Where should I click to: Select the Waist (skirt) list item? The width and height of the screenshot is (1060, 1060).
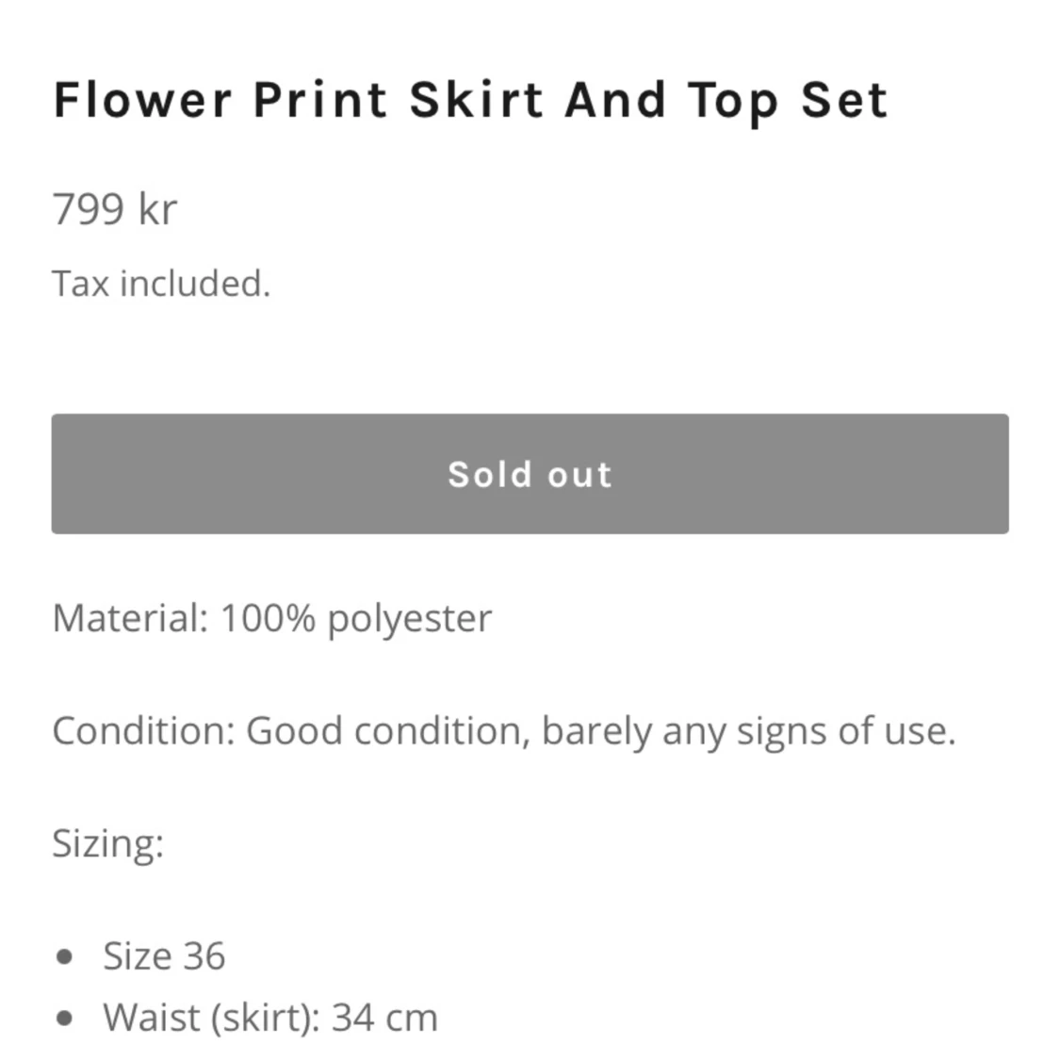(x=270, y=1019)
